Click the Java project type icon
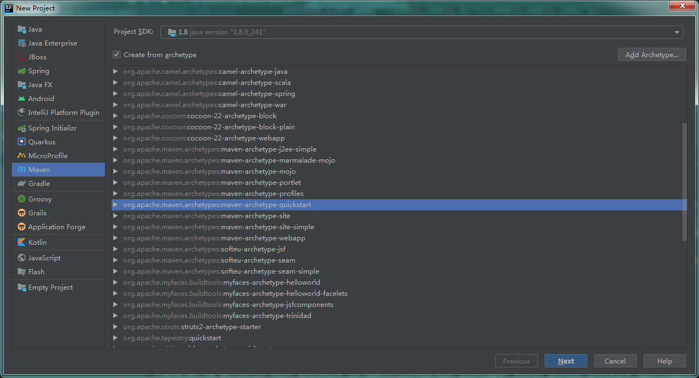The width and height of the screenshot is (699, 378). click(22, 29)
